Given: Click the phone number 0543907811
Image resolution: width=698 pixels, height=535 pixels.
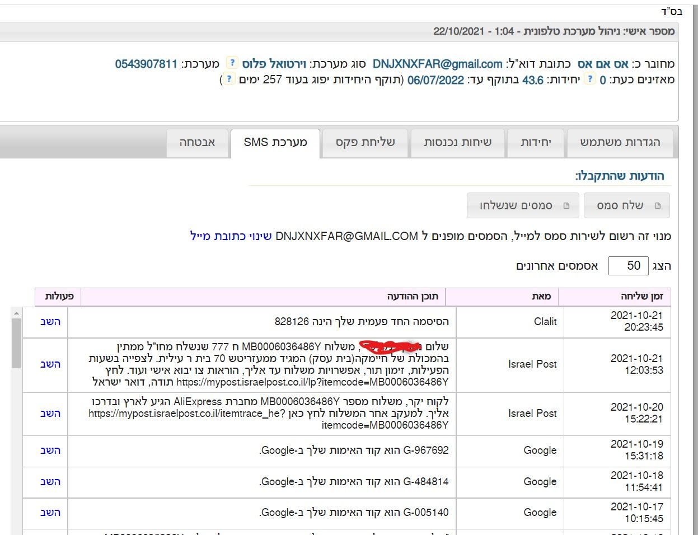Looking at the screenshot, I should click(x=146, y=64).
